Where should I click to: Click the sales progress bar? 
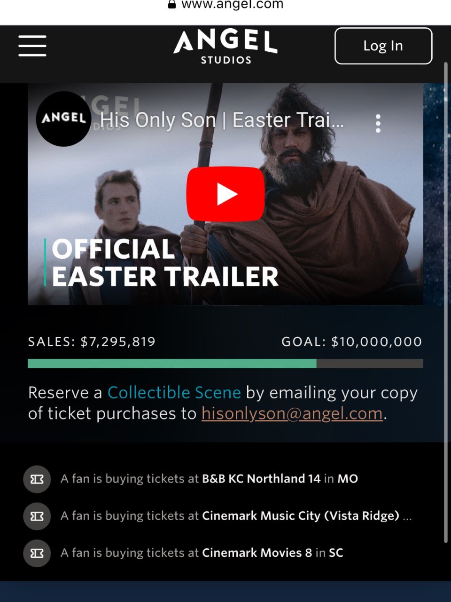(x=225, y=364)
